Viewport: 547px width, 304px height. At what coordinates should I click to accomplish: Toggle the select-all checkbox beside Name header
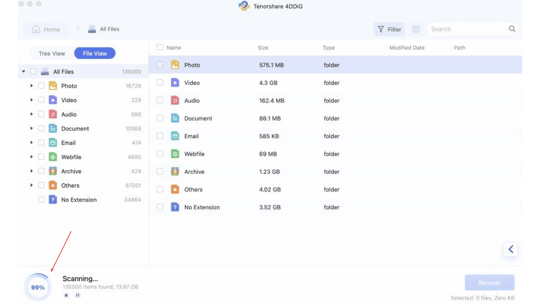coord(160,47)
